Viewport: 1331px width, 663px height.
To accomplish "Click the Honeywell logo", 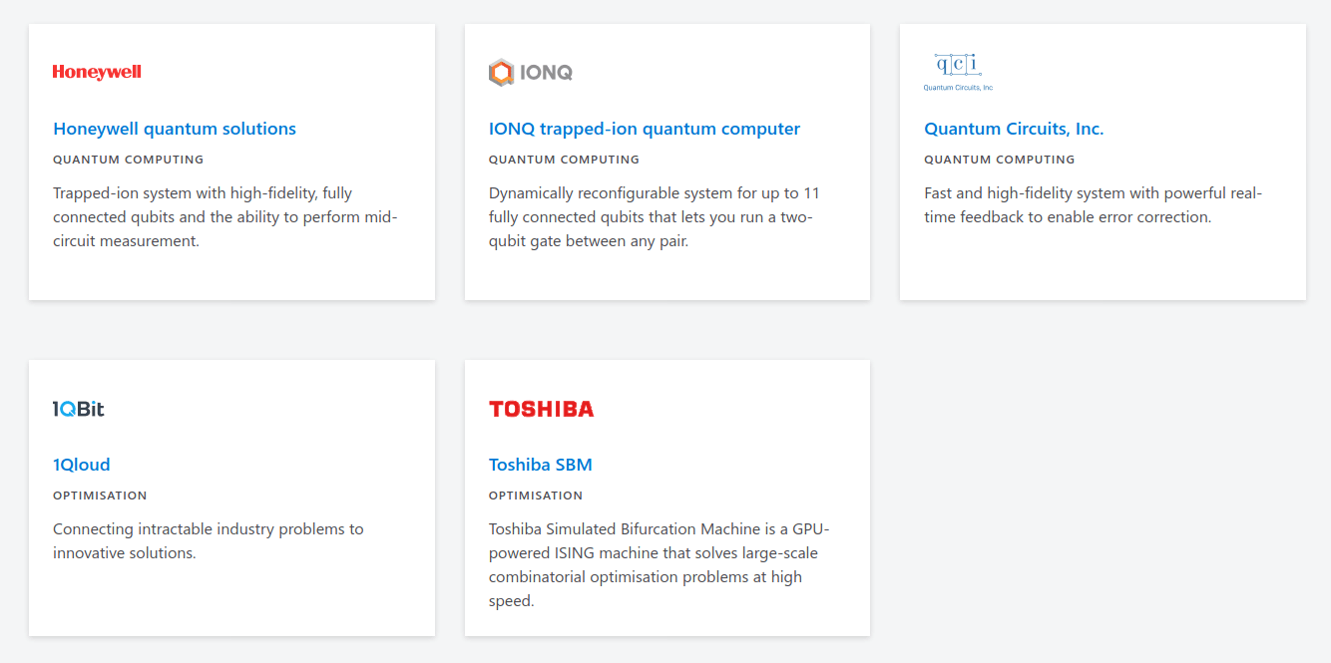I will (97, 72).
